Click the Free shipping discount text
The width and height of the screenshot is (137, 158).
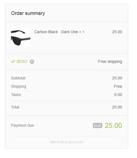pos(110,62)
